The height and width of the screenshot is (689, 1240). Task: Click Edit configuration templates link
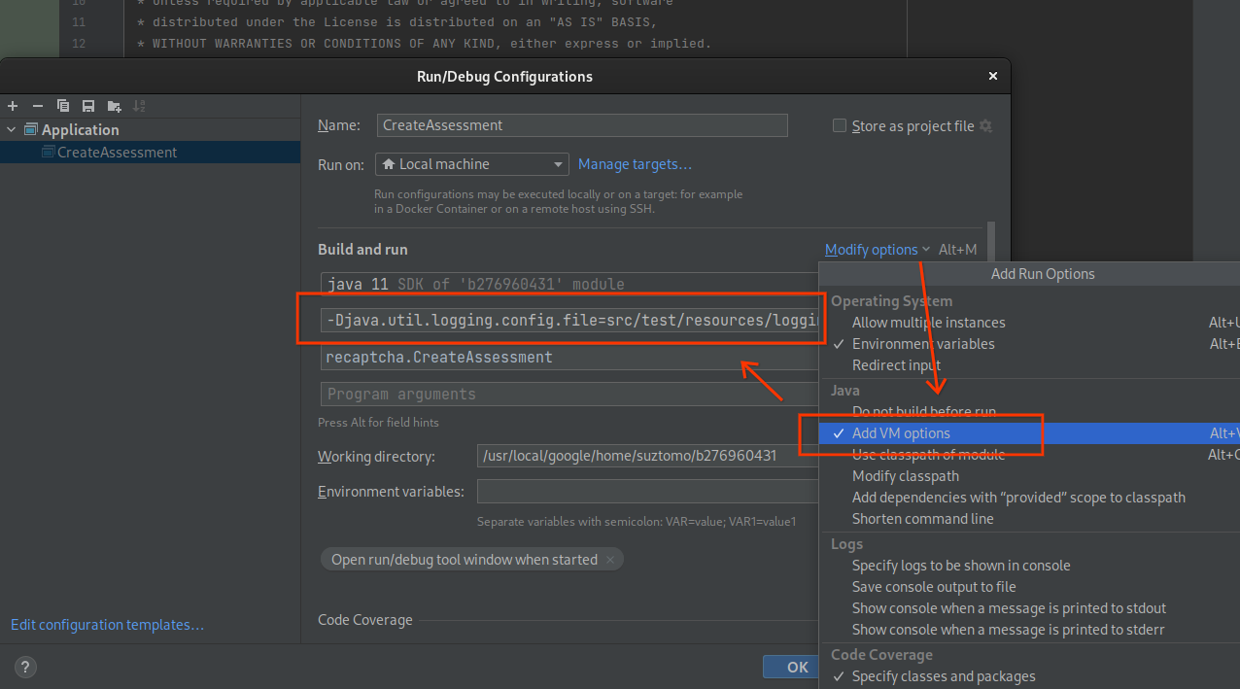(x=107, y=625)
